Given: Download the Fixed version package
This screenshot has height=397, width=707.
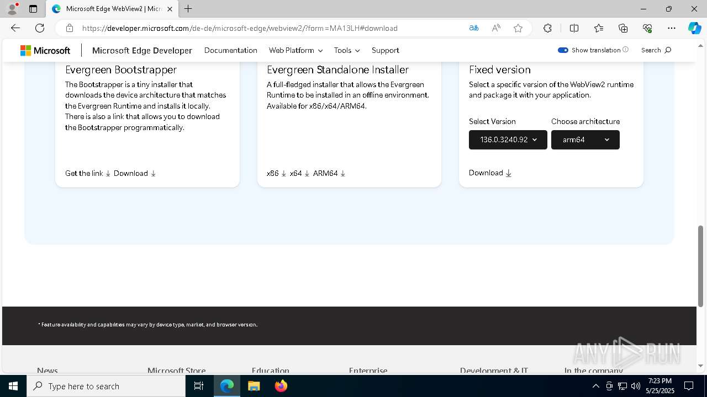Looking at the screenshot, I should click(x=490, y=173).
